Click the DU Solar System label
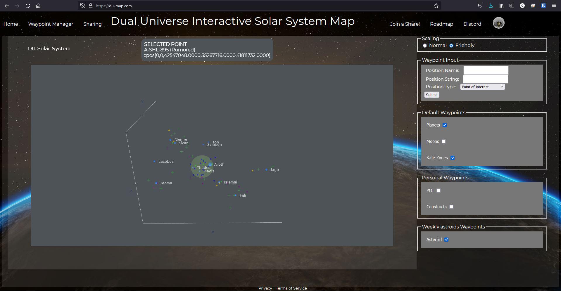The width and height of the screenshot is (561, 291). click(49, 49)
